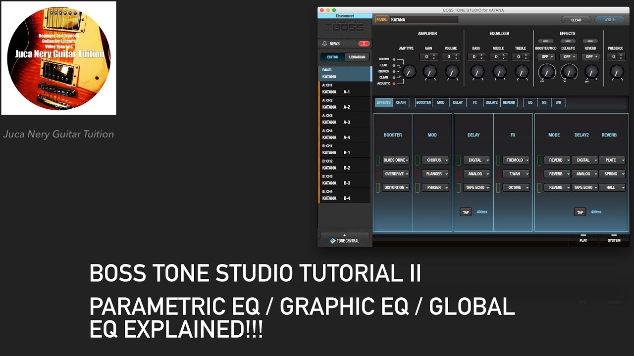This screenshot has height=356, width=634.
Task: Open the SPRING reverb dropdown
Action: (x=612, y=174)
